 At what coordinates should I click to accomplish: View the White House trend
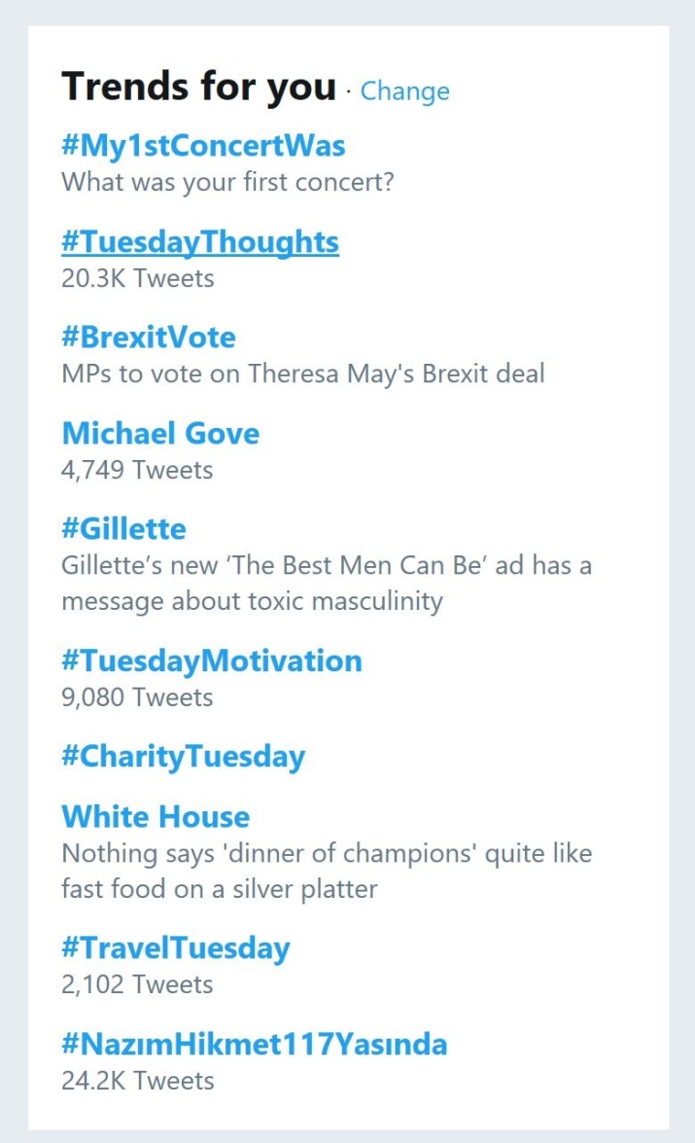point(156,816)
